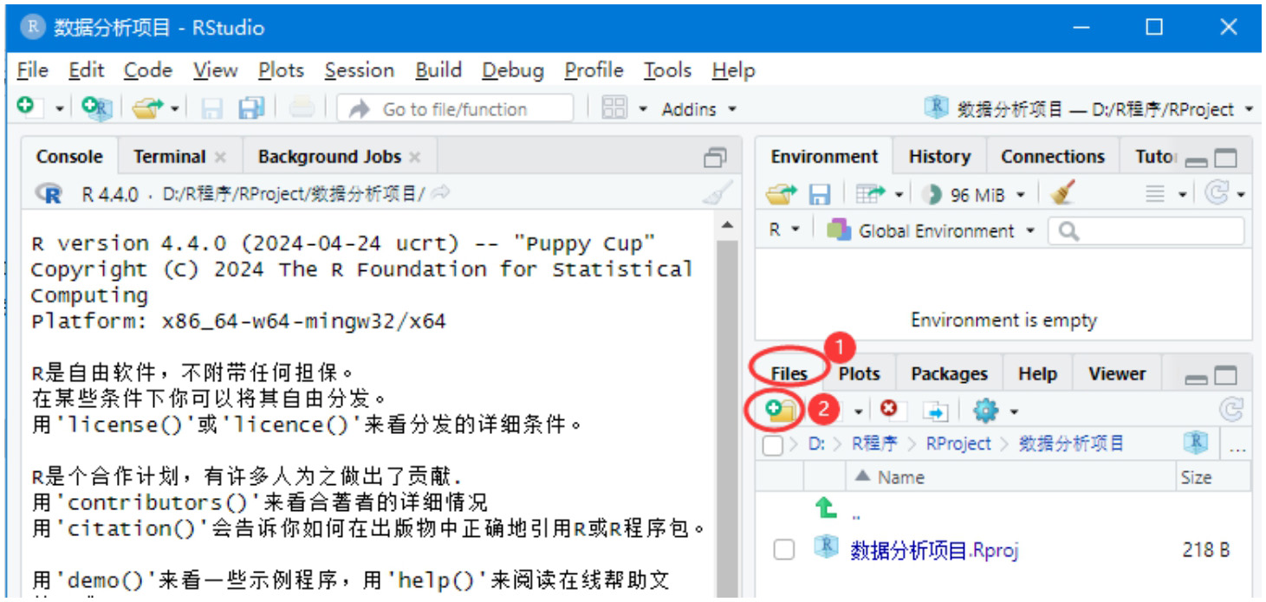Tick the select-all checkbox in Files breadcrumb
This screenshot has width=1266, height=602.
(x=772, y=445)
